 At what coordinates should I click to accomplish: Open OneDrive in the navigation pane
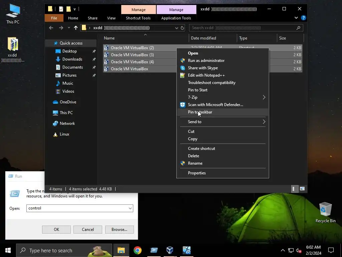click(x=68, y=102)
